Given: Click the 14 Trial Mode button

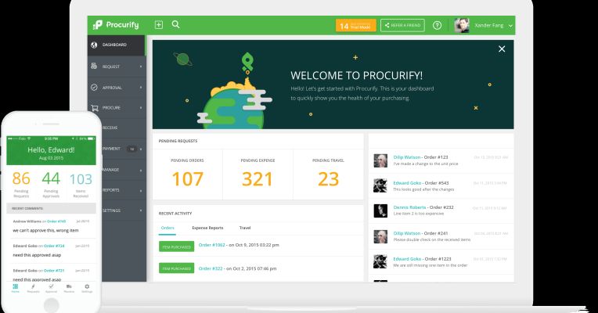Looking at the screenshot, I should 356,26.
